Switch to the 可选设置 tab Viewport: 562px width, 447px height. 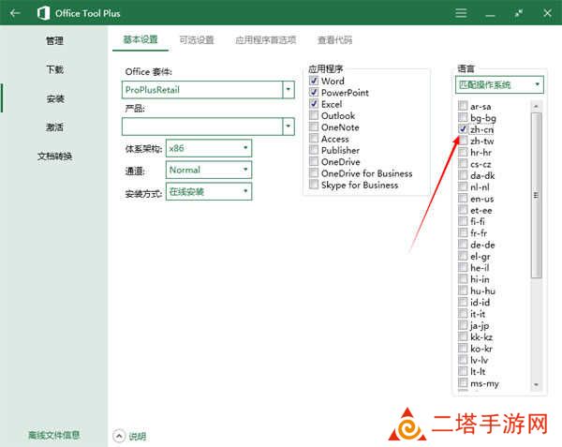click(x=197, y=39)
